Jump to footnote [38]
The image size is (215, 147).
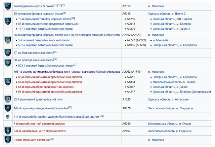[x=70, y=107]
